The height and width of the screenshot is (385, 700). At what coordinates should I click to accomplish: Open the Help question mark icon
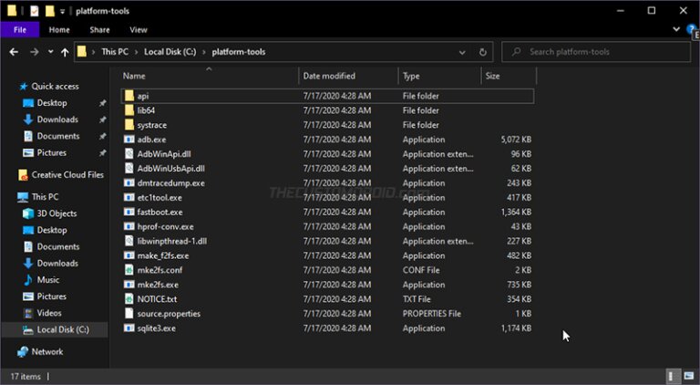(692, 29)
